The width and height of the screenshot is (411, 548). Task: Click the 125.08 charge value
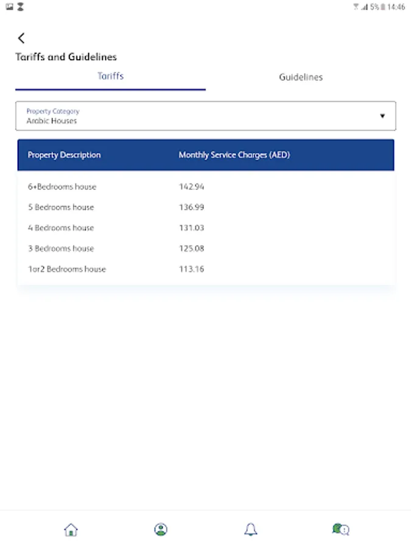192,248
